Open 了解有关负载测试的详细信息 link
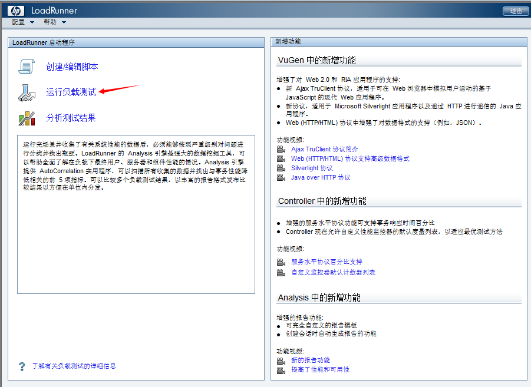Screen dimensions: 531x387 pyautogui.click(x=74, y=366)
